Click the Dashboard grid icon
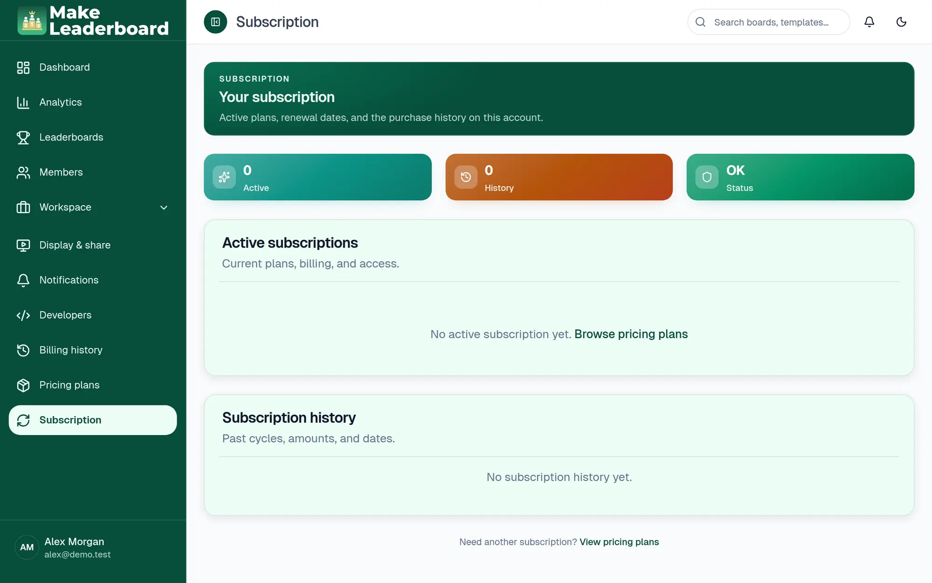Screen dimensions: 932x583 pos(23,68)
